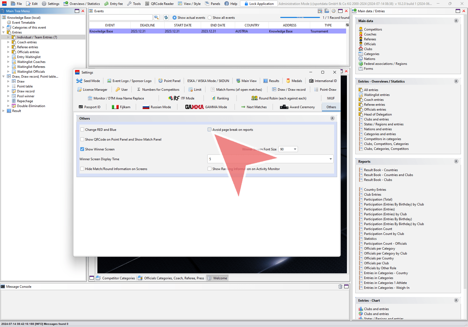468x327 pixels.
Task: Open the Medals settings section
Action: click(294, 81)
